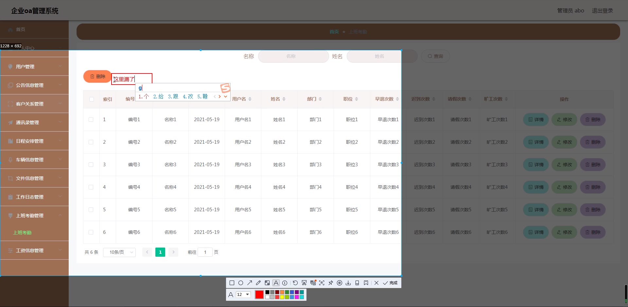
Task: Choose the orange color swatch
Action: click(282, 292)
